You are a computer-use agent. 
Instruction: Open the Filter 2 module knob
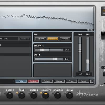(x=34, y=95)
